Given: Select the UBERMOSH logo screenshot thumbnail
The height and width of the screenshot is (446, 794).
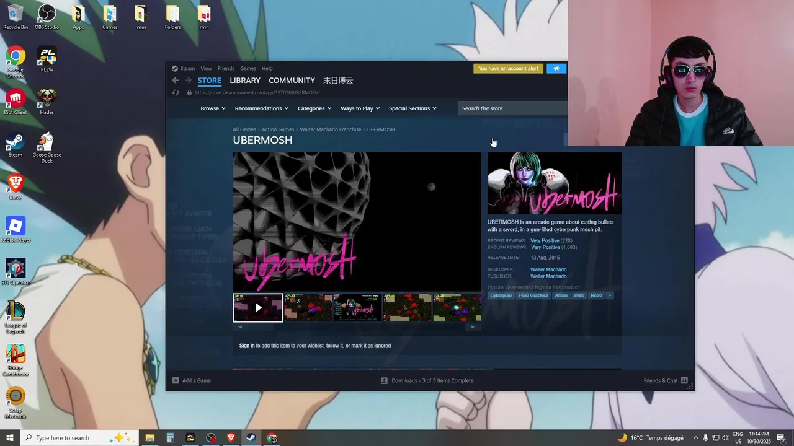Looking at the screenshot, I should 358,308.
